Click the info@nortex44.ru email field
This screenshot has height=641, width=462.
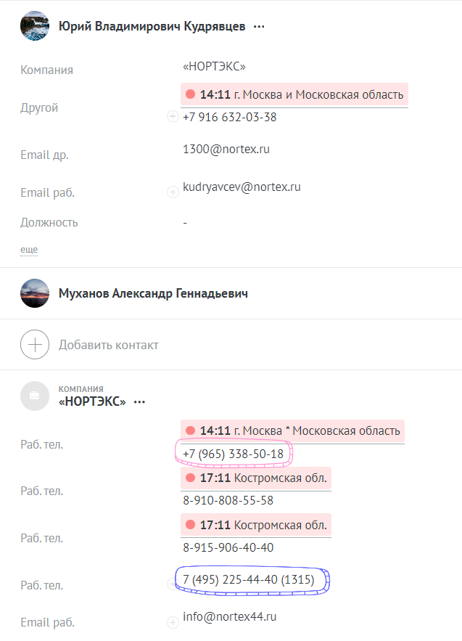[229, 617]
